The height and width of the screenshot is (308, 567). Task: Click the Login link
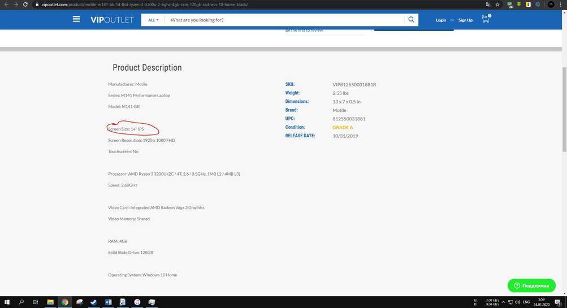click(440, 20)
